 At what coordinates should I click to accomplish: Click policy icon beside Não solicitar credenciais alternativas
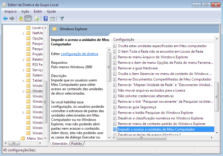[x=115, y=96]
